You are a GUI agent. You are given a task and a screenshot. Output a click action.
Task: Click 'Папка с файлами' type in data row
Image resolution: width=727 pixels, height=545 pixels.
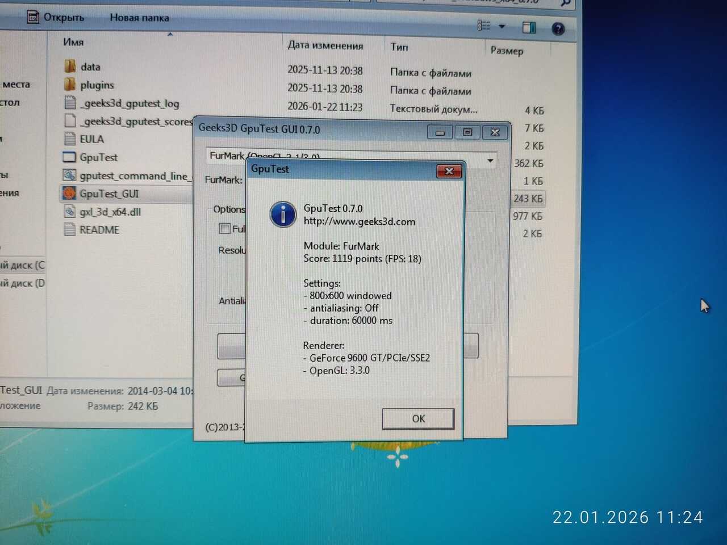(431, 73)
